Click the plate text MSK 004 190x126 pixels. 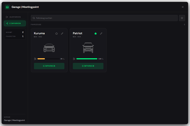coord(77,37)
